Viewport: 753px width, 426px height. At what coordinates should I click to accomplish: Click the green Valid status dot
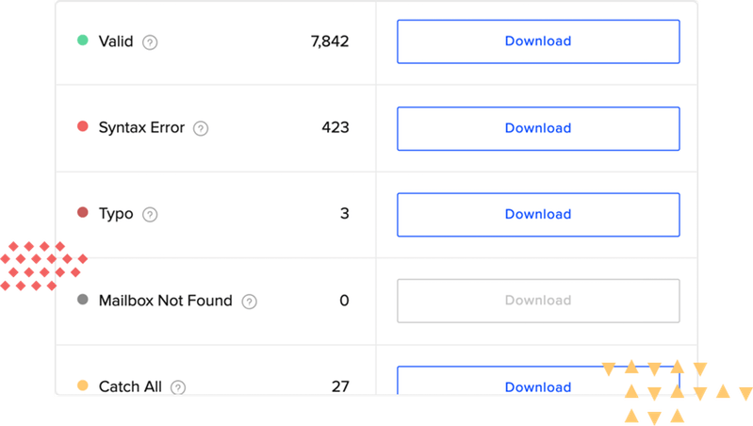(x=82, y=41)
